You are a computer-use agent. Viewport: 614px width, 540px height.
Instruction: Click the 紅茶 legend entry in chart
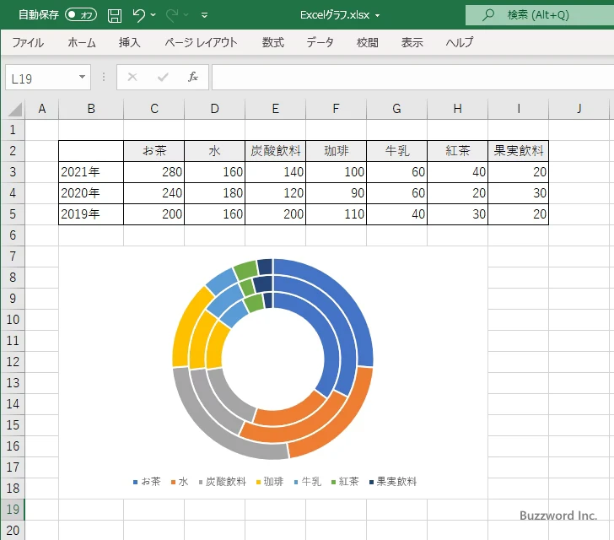pos(345,482)
